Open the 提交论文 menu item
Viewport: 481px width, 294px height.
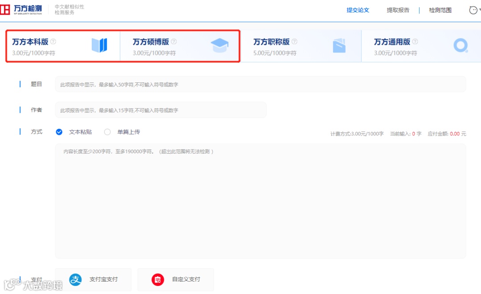(358, 10)
